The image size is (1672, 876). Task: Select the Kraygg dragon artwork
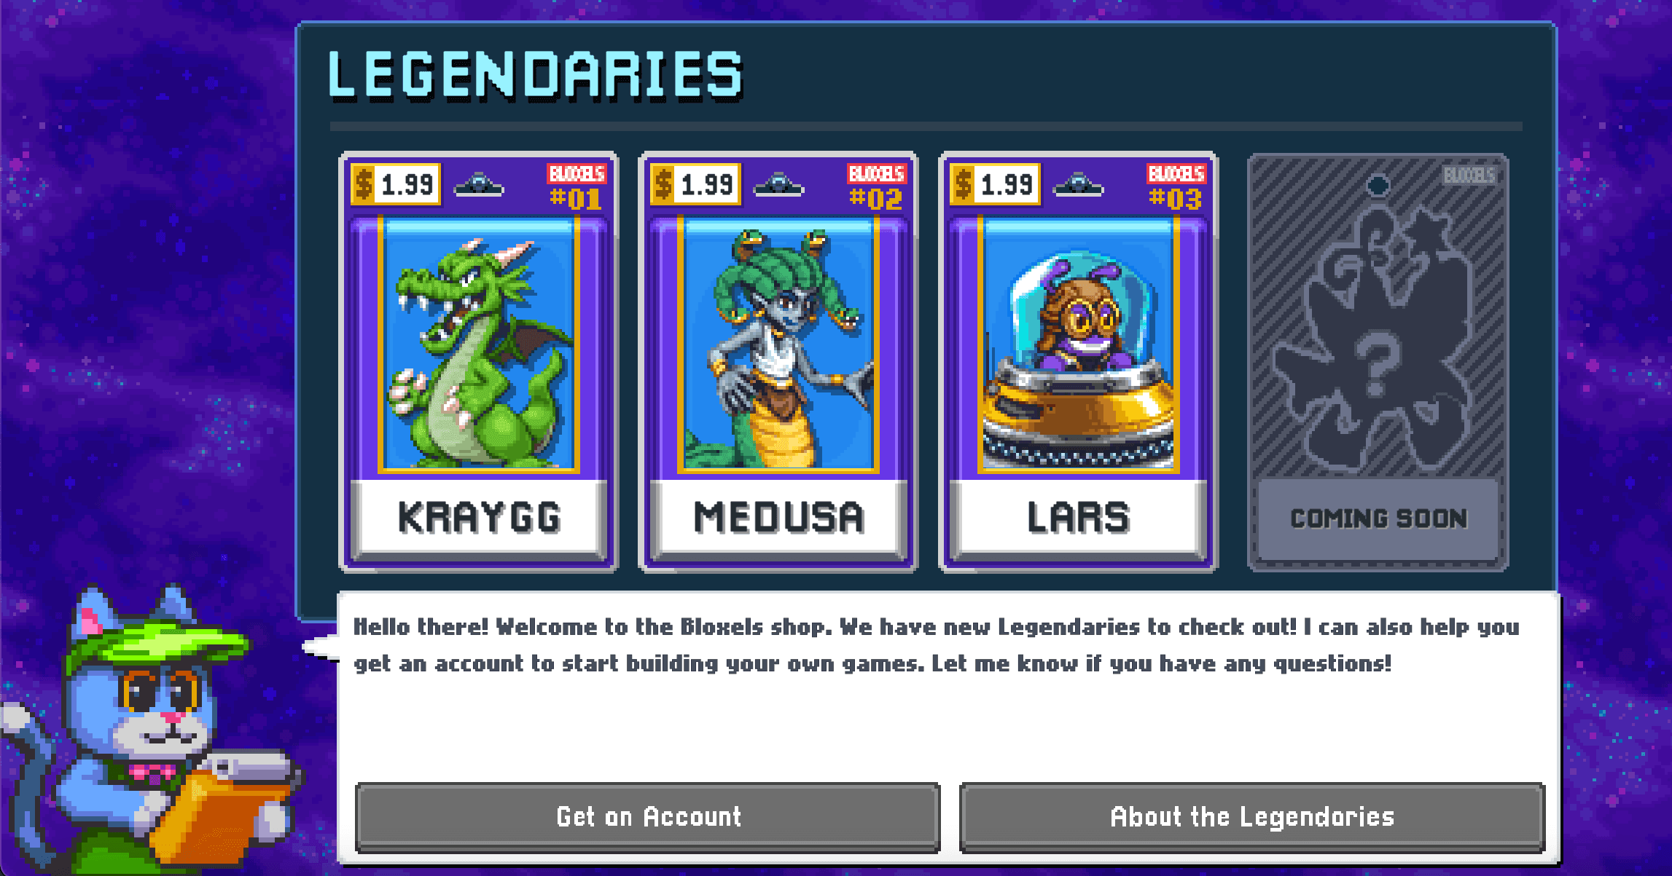click(x=479, y=345)
